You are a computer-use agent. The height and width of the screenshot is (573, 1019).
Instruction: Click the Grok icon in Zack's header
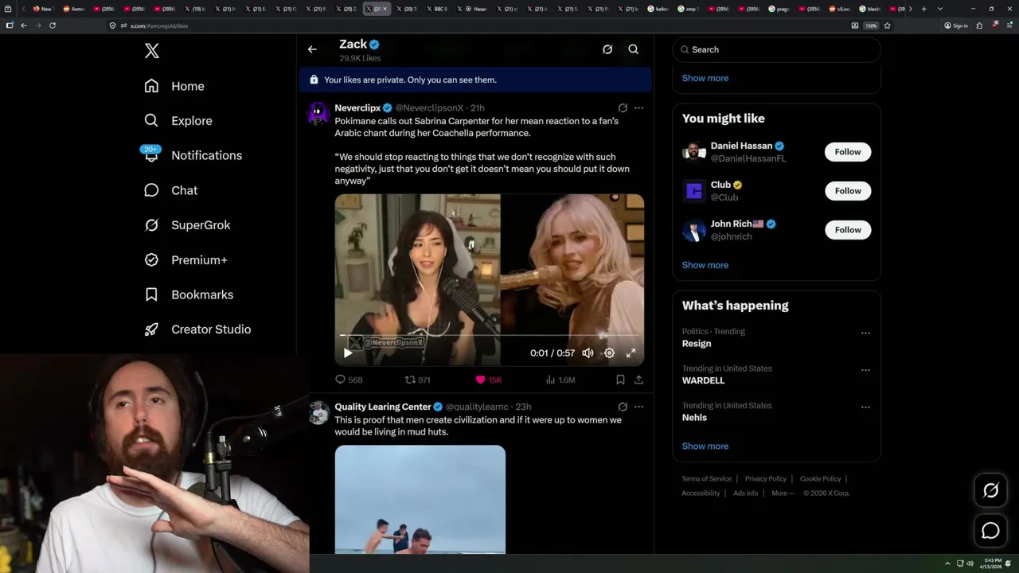607,49
